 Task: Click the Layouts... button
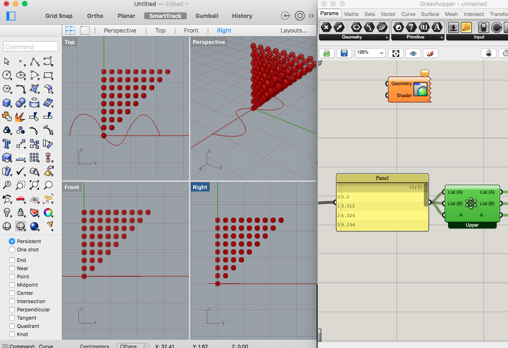tap(293, 31)
